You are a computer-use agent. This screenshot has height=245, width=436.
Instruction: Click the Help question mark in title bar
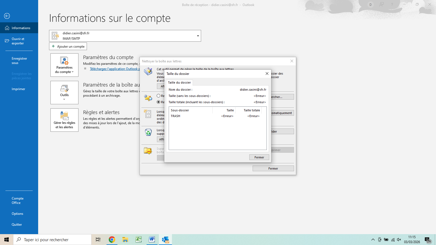392,5
